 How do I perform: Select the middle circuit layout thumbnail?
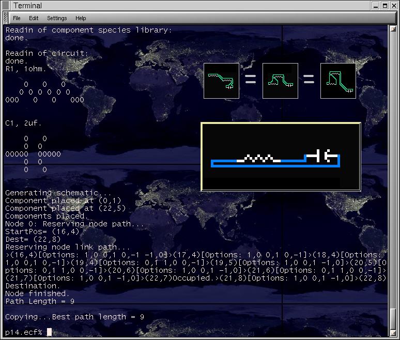[x=280, y=81]
